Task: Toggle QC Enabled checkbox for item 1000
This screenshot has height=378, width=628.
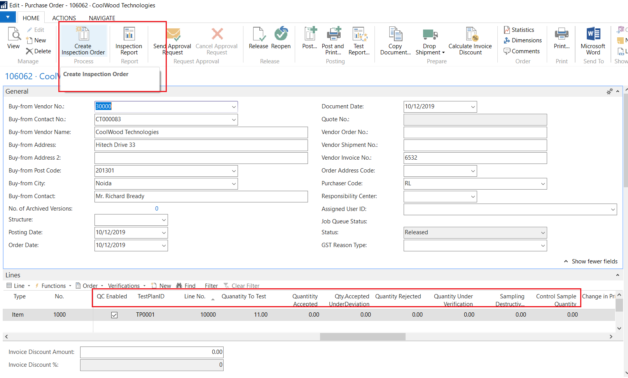Action: tap(114, 315)
